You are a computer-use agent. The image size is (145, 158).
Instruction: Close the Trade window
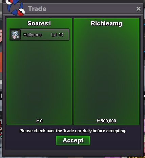(139, 9)
